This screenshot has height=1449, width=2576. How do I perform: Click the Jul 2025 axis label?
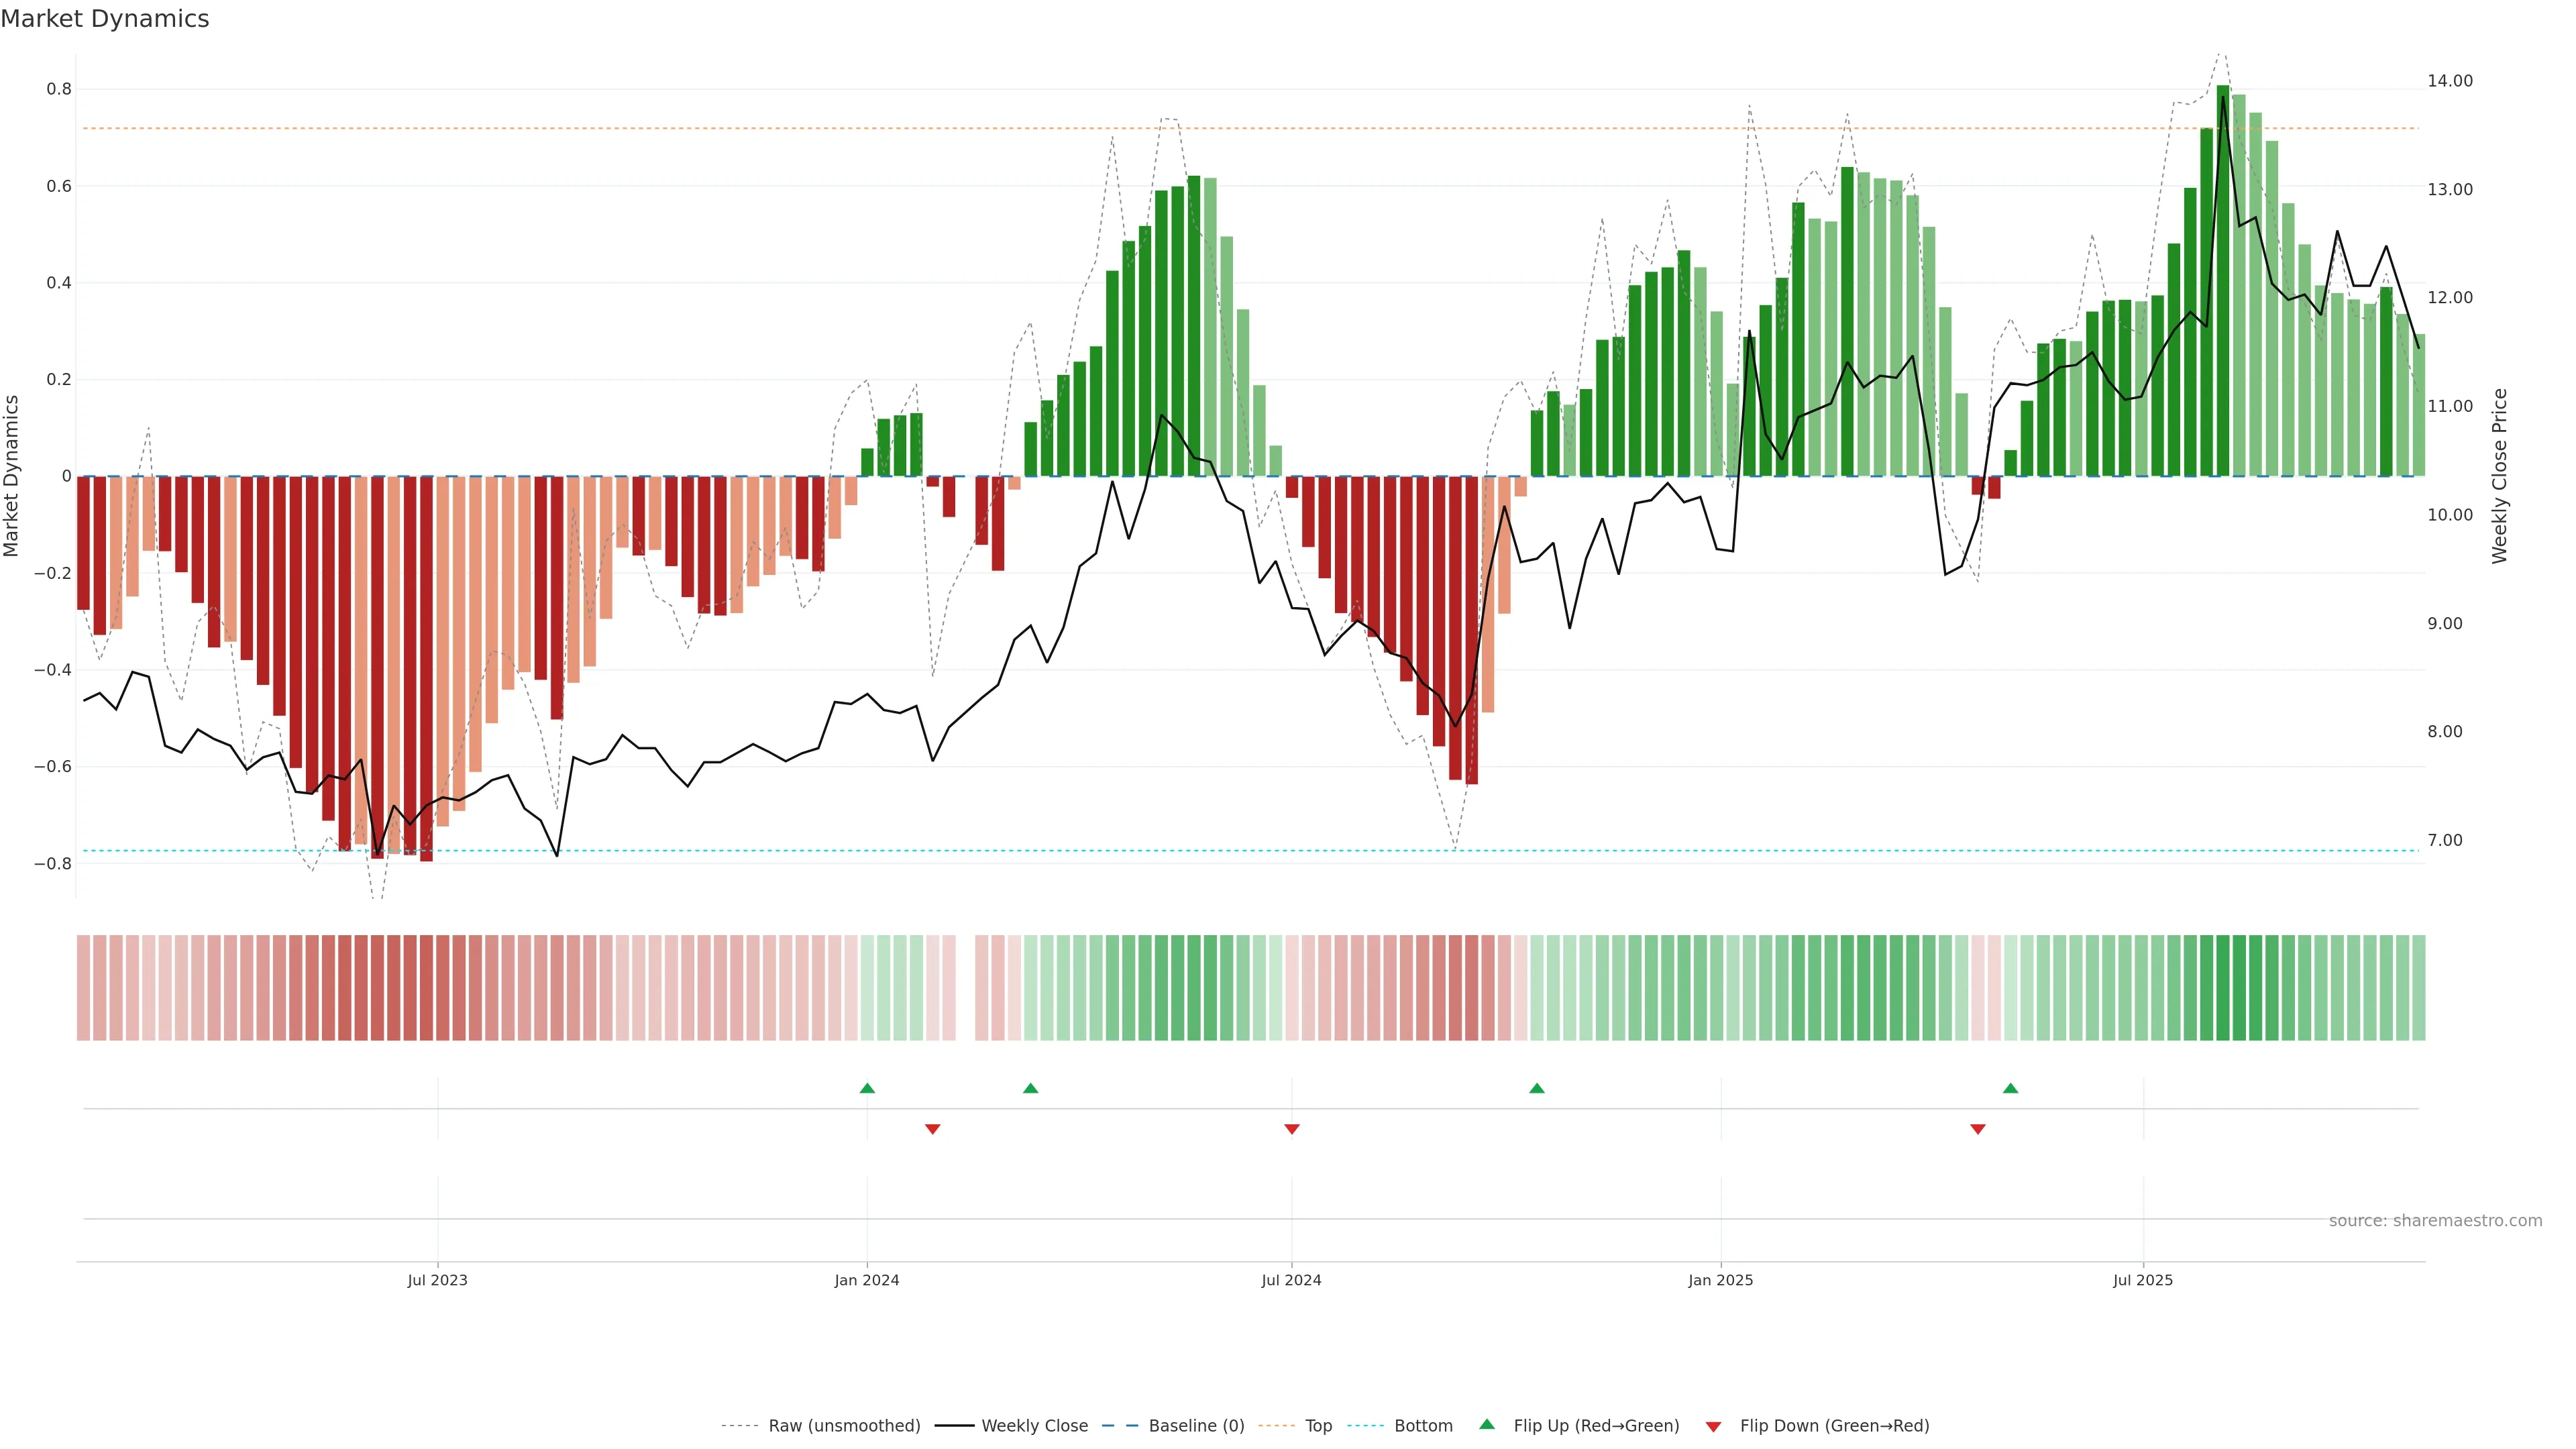(x=2142, y=1280)
